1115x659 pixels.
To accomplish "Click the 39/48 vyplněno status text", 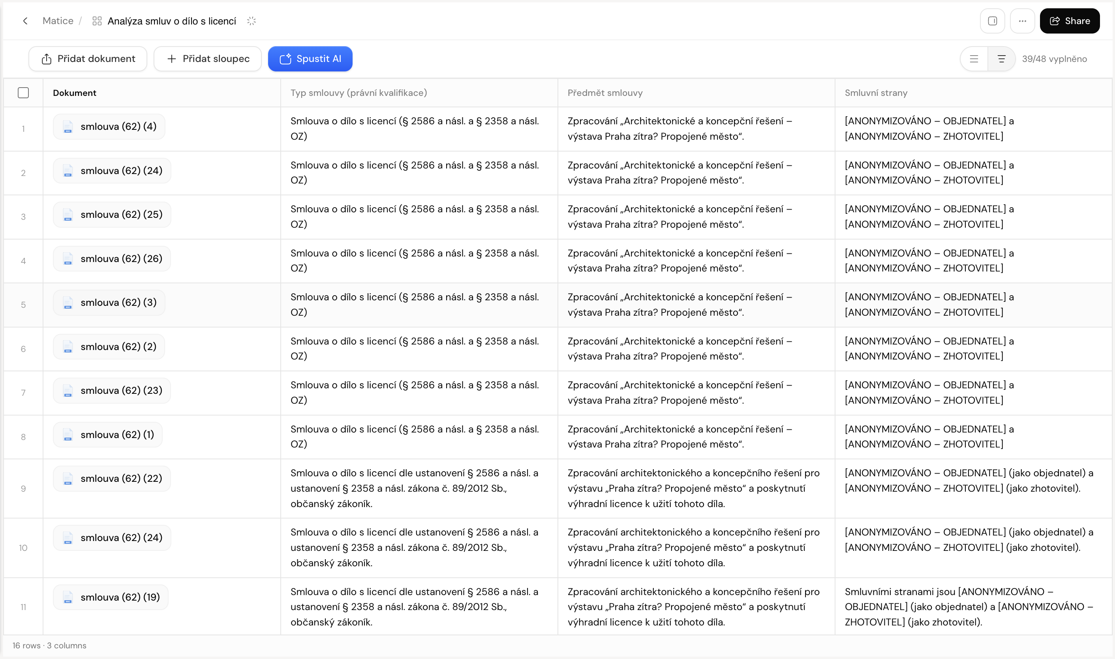I will 1054,59.
